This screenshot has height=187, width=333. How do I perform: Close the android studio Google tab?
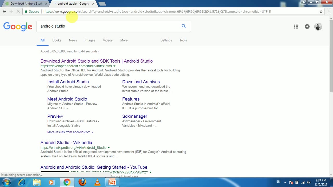pyautogui.click(x=93, y=4)
